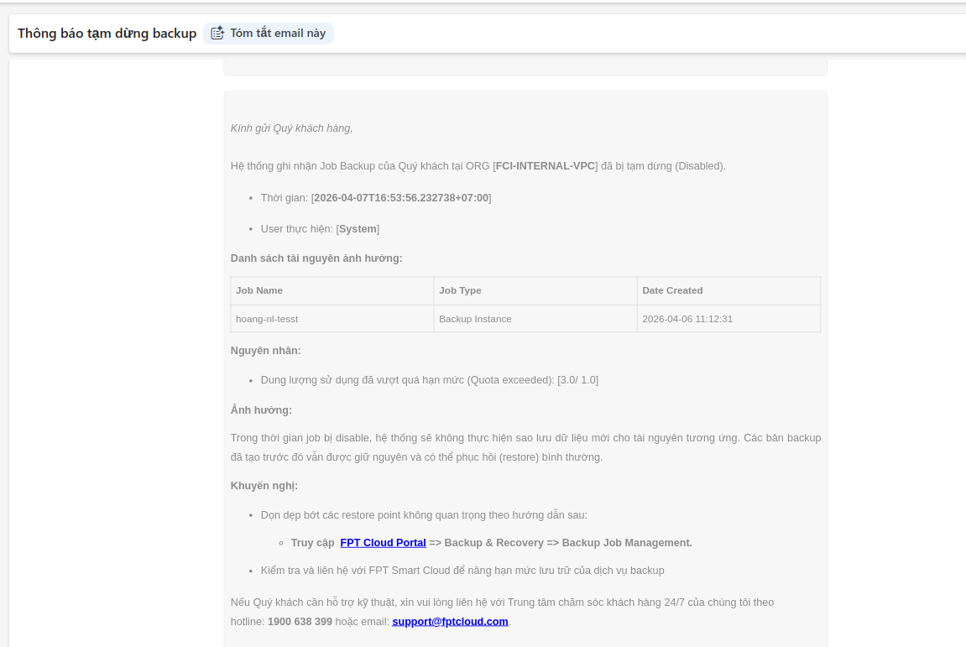966x647 pixels.
Task: Click the hotline number 1900 638 399
Action: [300, 622]
